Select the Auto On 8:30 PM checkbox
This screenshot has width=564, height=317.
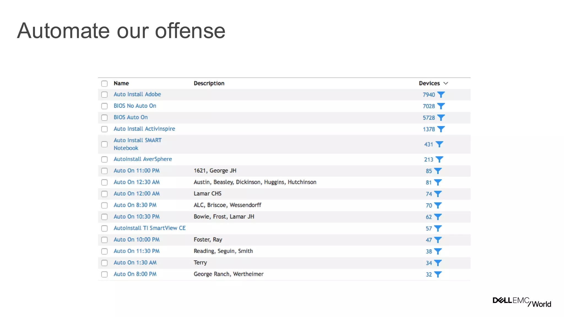tap(104, 206)
